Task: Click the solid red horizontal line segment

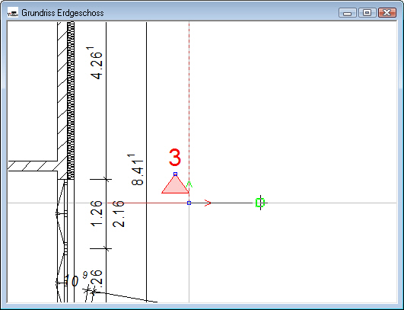Action: point(148,203)
